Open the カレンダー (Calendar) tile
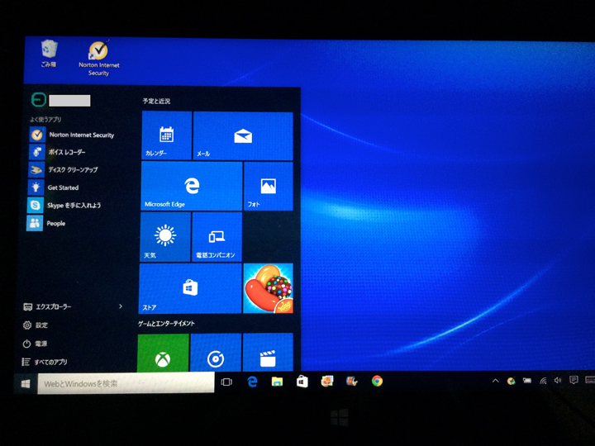 point(166,136)
